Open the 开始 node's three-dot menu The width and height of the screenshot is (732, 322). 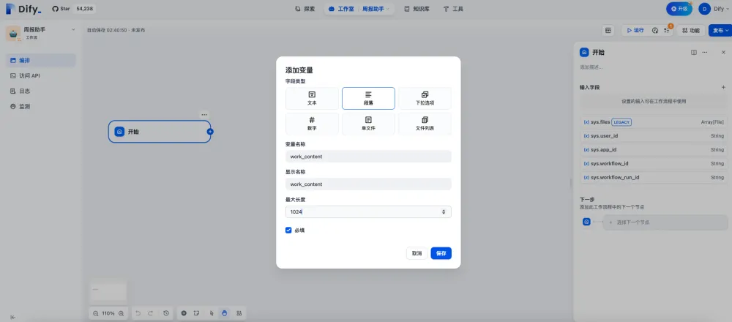[204, 114]
